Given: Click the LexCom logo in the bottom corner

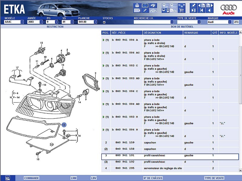Looking at the screenshot, I should (8, 178).
